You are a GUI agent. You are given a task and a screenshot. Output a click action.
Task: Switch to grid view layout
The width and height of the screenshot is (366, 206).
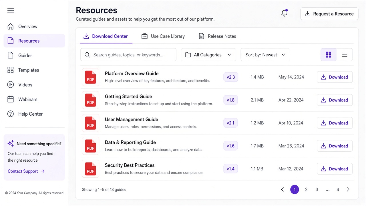coord(328,55)
